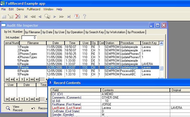This screenshot has height=117, width=190.
Task: Click the Int.number input field
Action: click(x=29, y=37)
